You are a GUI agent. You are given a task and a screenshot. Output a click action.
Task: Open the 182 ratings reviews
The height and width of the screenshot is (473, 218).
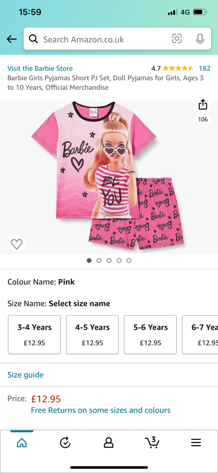click(x=205, y=68)
